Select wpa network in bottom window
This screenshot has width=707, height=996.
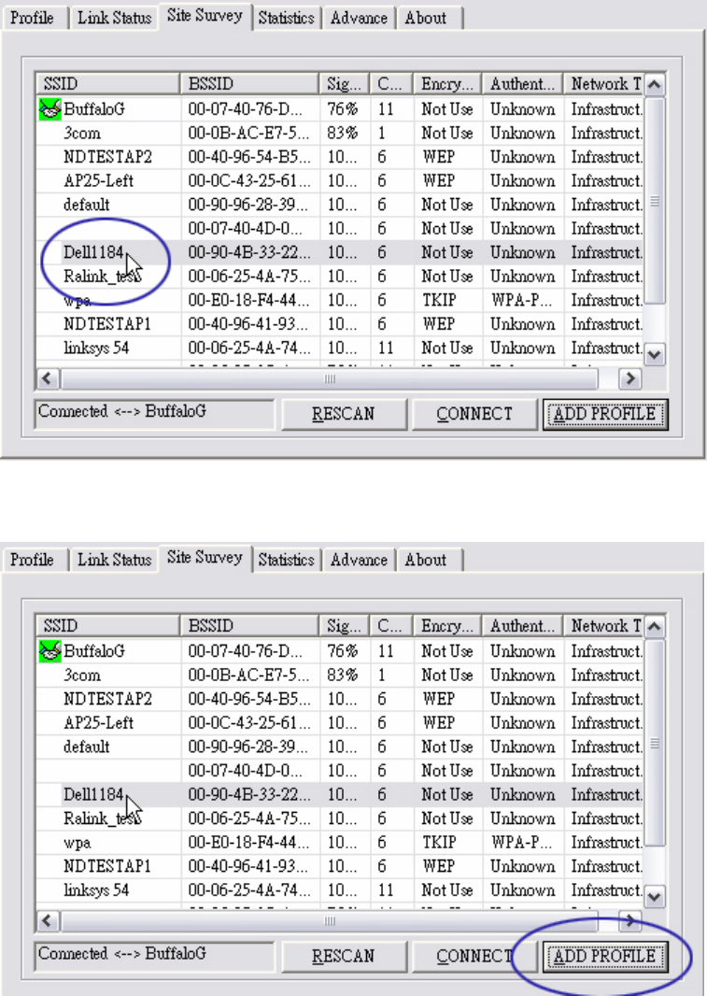click(x=77, y=843)
